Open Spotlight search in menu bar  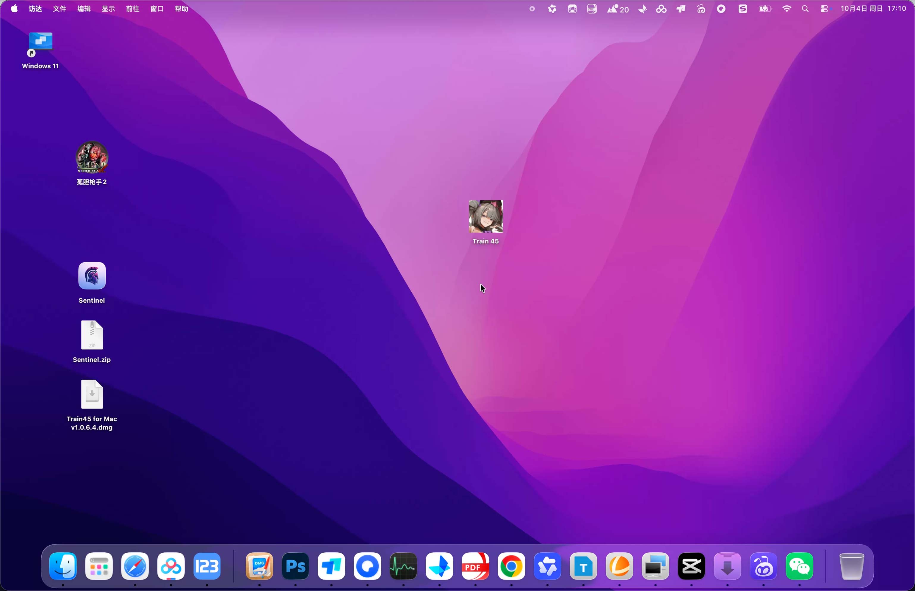click(x=805, y=8)
